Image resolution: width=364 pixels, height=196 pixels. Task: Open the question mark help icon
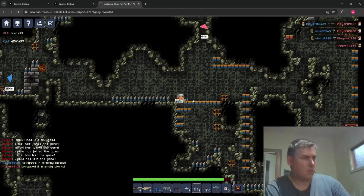tap(28, 23)
